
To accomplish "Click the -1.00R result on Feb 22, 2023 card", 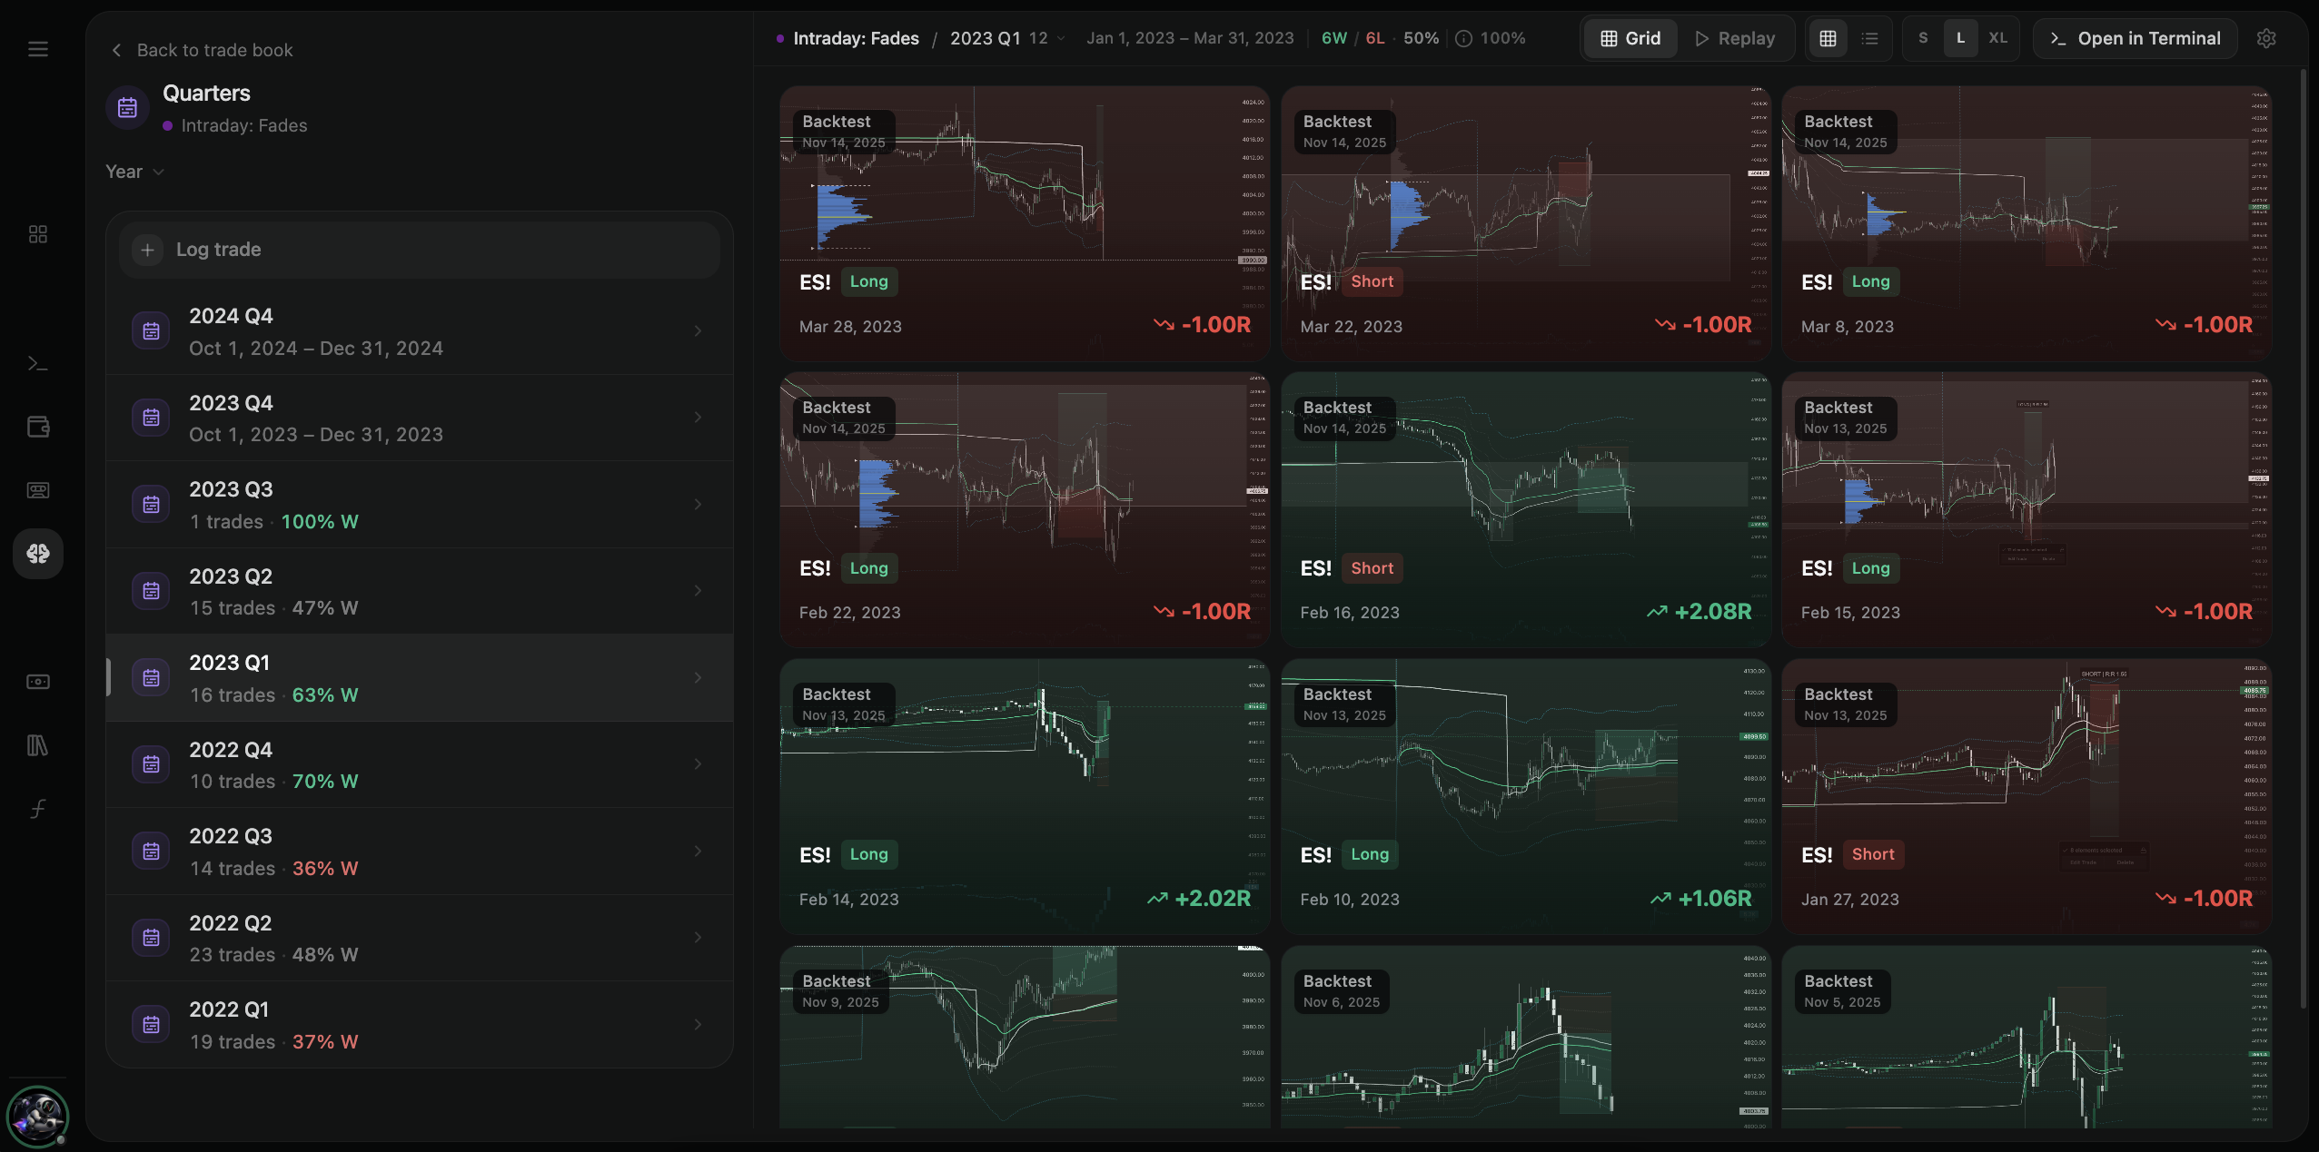I will pos(1203,611).
